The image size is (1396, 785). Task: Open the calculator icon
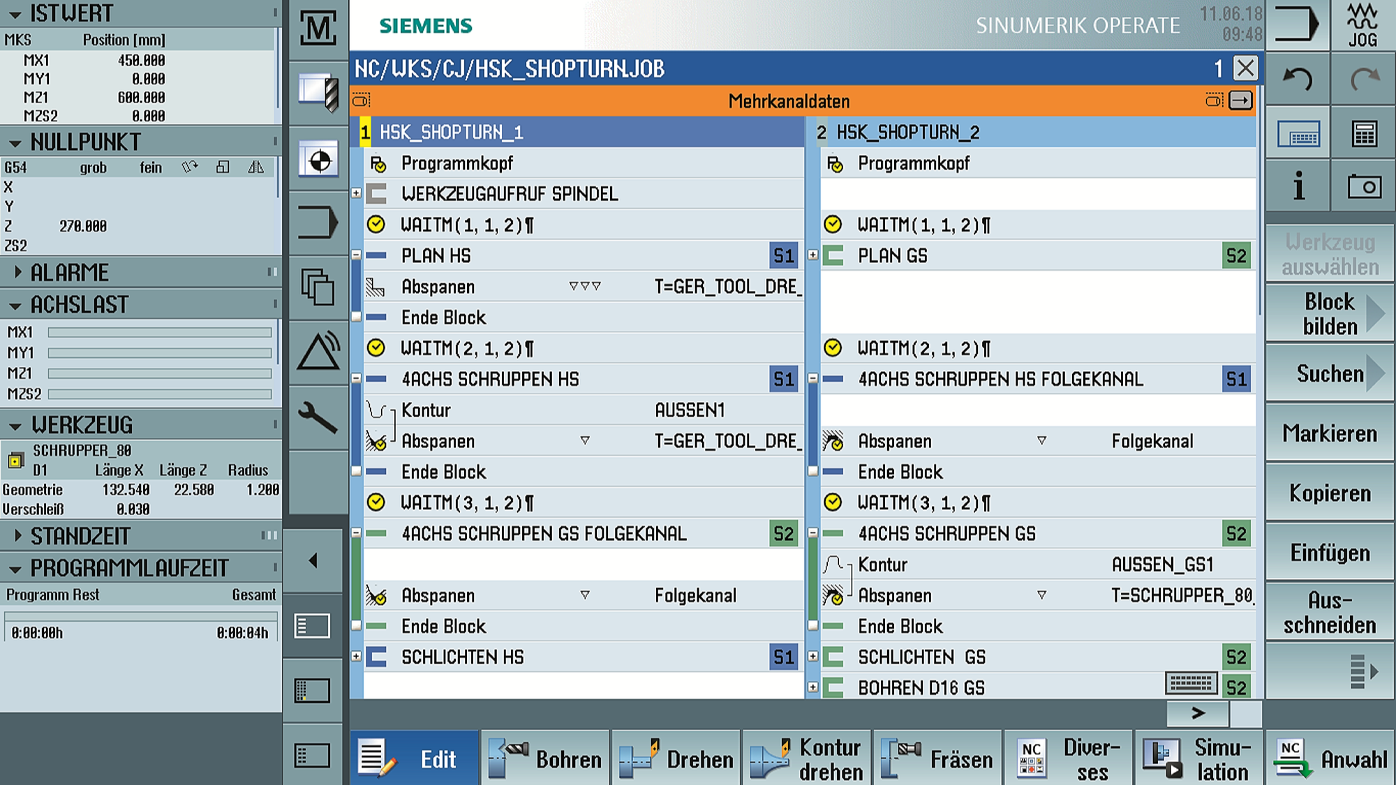click(x=1363, y=134)
